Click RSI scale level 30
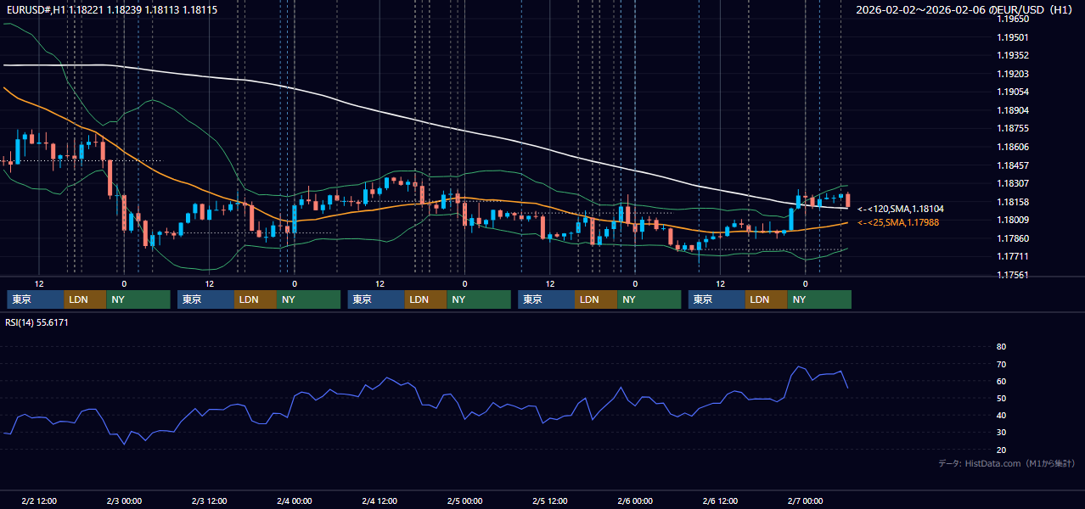The image size is (1085, 509). [1001, 433]
